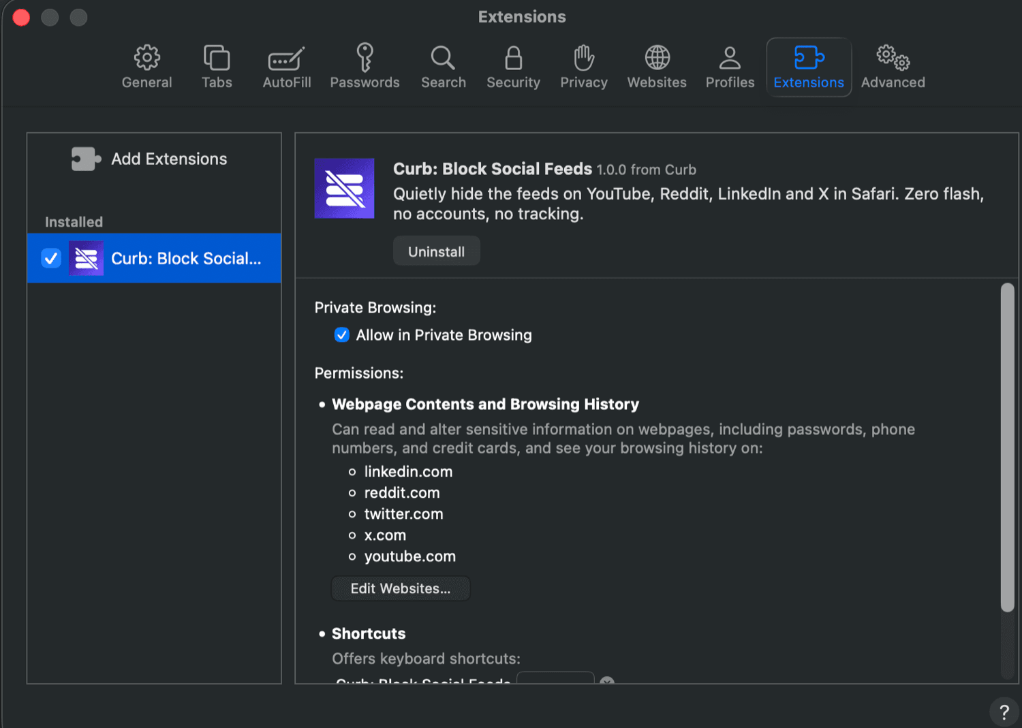Open the Help question mark button
This screenshot has height=728, width=1022.
tap(1004, 712)
